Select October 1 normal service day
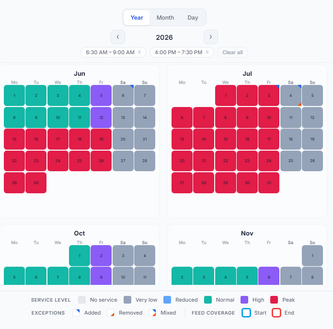Screen dimensions: 333x329 tap(80, 256)
